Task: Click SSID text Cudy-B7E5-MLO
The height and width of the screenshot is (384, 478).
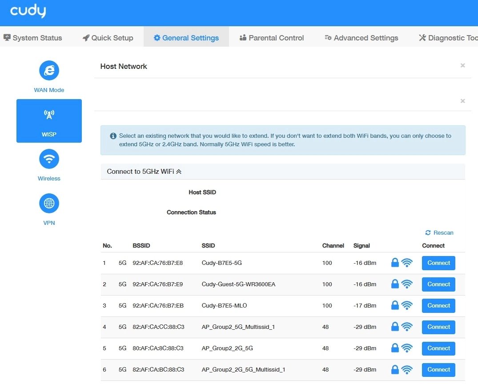Action: point(224,306)
